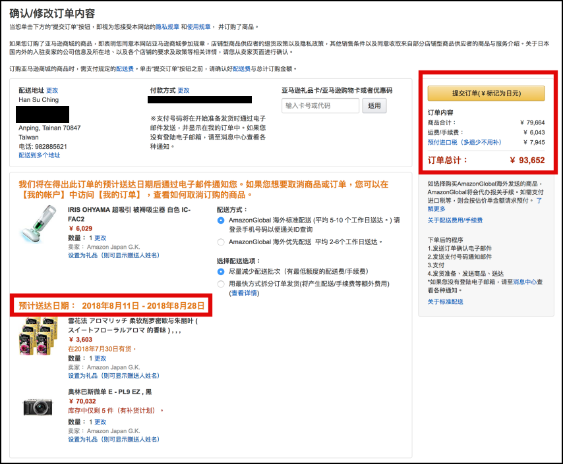Focus the 输入卡号或代码 gift card input field
Image resolution: width=563 pixels, height=464 pixels.
320,105
